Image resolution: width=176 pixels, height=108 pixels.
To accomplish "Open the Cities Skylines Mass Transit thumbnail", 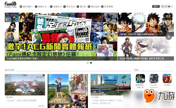I will (111, 85).
